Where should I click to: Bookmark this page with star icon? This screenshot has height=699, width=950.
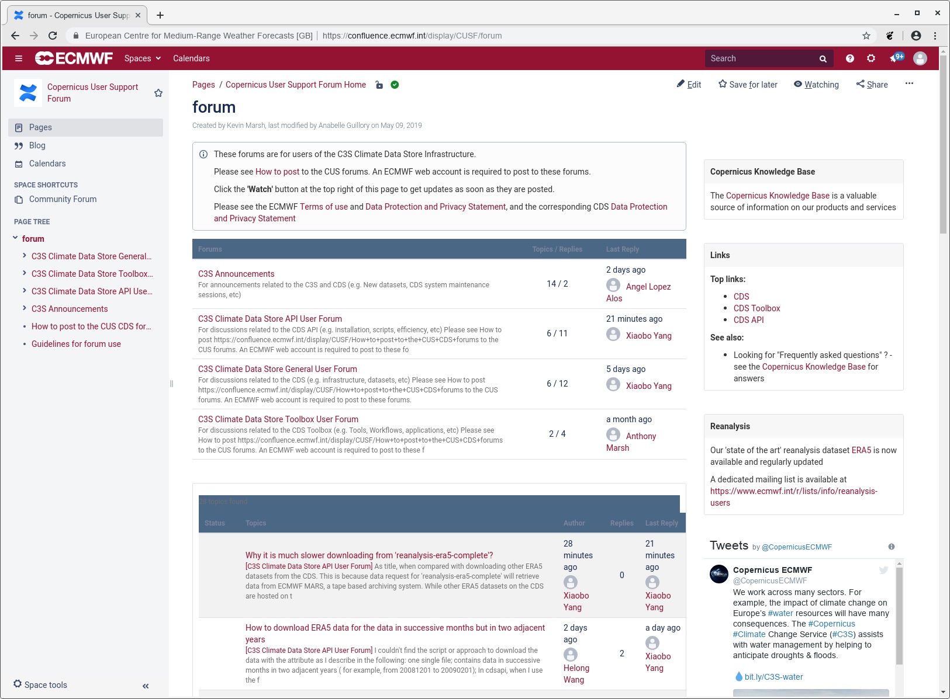point(866,36)
